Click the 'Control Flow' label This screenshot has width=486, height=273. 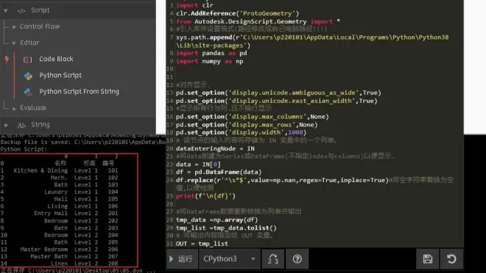[40, 26]
